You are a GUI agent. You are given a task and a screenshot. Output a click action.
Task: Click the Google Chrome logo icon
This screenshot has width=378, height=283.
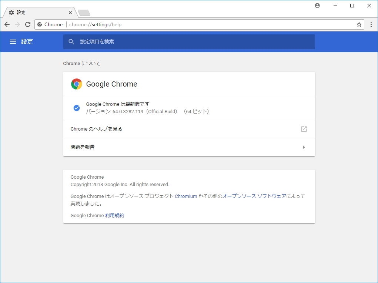(x=76, y=84)
